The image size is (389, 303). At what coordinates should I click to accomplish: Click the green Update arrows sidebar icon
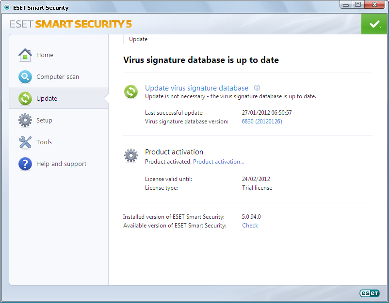click(x=25, y=99)
